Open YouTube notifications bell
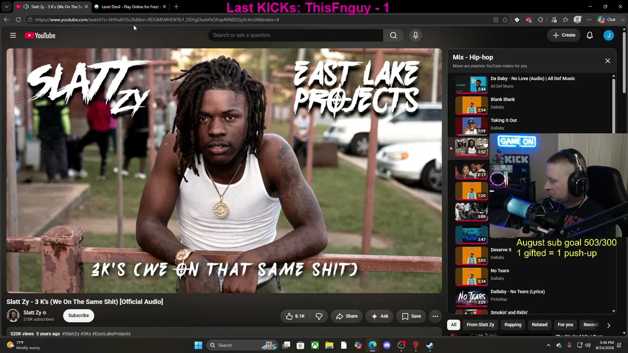Image resolution: width=628 pixels, height=353 pixels. coord(590,35)
